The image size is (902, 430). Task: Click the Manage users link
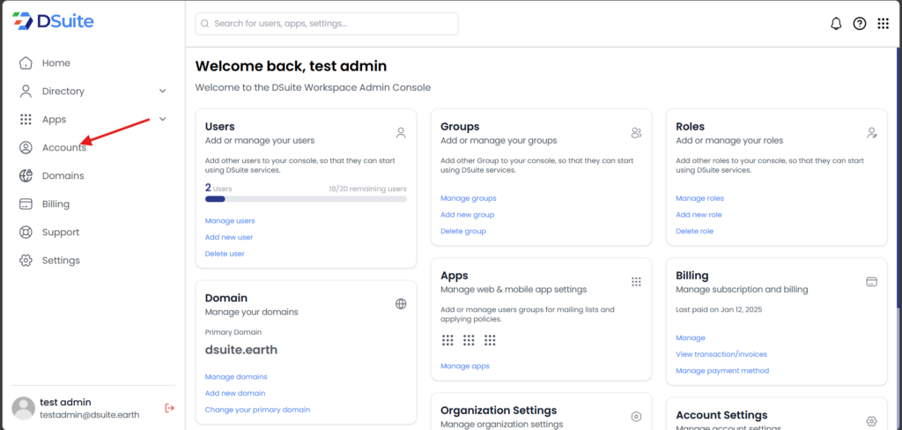(230, 220)
